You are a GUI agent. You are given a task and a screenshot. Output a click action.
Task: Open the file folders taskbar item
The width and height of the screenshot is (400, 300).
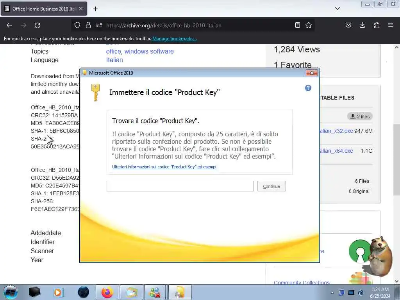point(131,292)
